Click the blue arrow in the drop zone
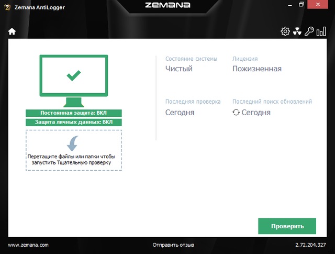This screenshot has width=335, height=254. (73, 142)
